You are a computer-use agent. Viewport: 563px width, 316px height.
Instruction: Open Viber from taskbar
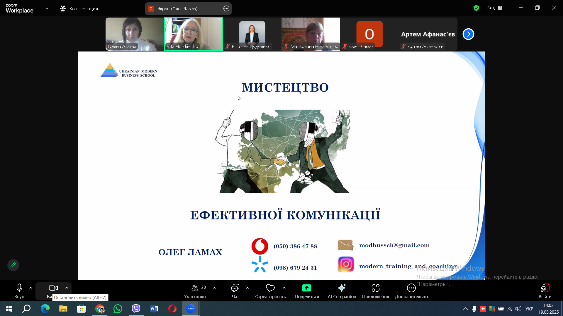136,309
